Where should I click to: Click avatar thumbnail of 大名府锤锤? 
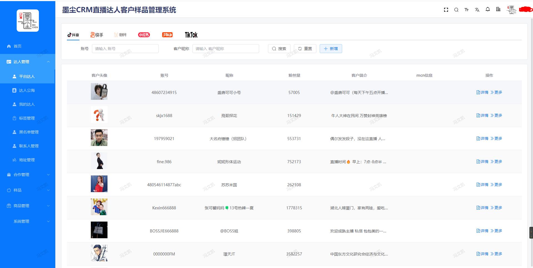point(99,138)
